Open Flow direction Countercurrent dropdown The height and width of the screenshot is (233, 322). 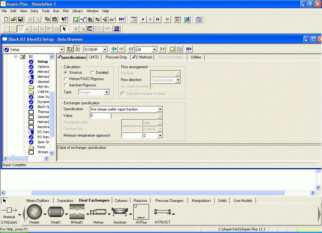(x=178, y=80)
